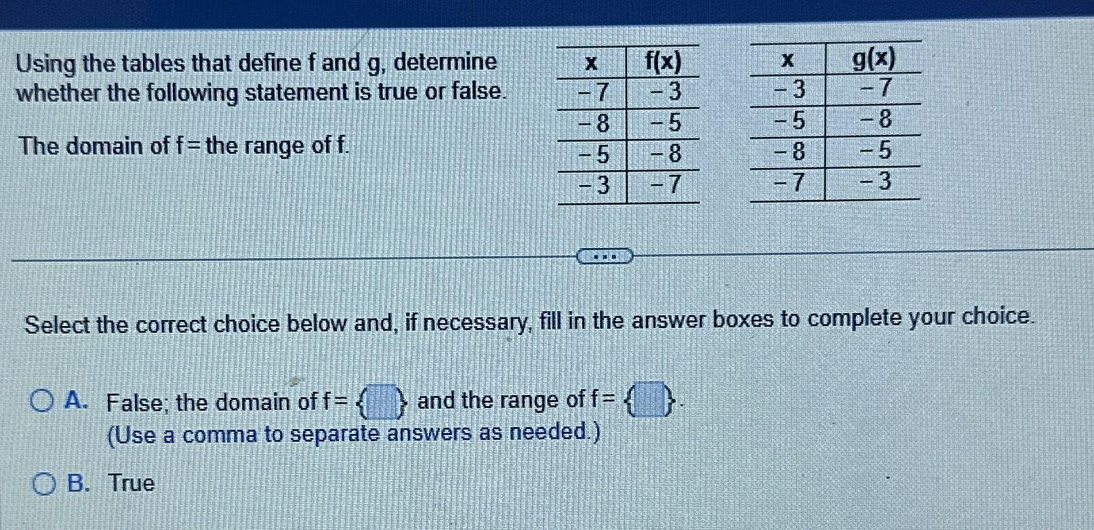The height and width of the screenshot is (530, 1094).
Task: Click the statement text about domain of f
Action: (182, 145)
